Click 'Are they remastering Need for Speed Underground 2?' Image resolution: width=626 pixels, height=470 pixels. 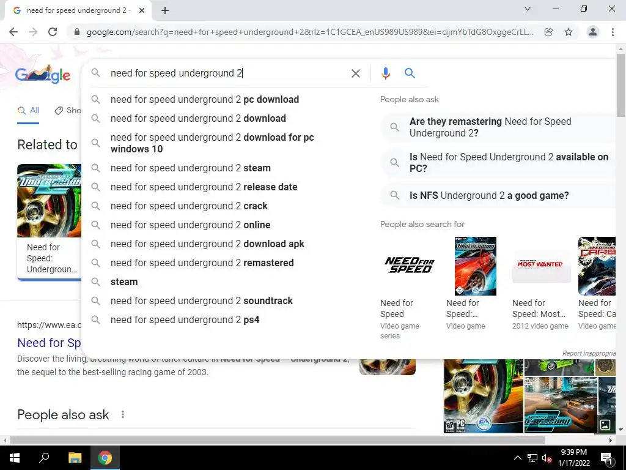point(499,127)
